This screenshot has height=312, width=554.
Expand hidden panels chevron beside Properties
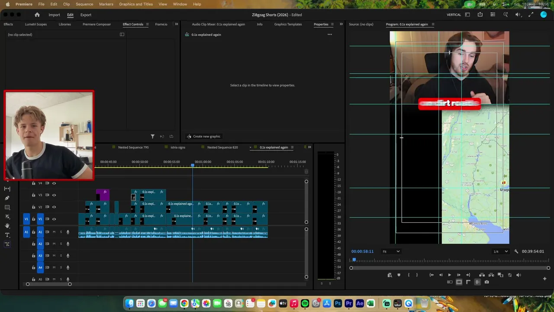pyautogui.click(x=341, y=24)
